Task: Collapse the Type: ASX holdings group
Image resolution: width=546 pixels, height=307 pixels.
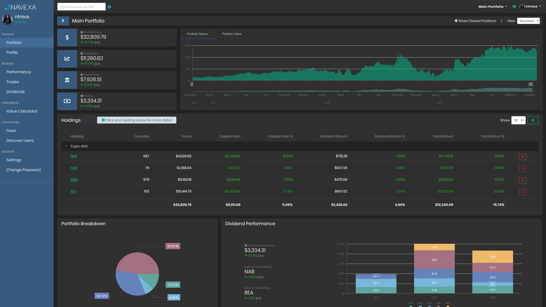Action: click(x=66, y=146)
